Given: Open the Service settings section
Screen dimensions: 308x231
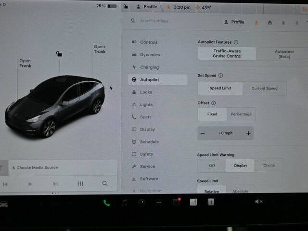Looking at the screenshot, I should pos(157,167).
